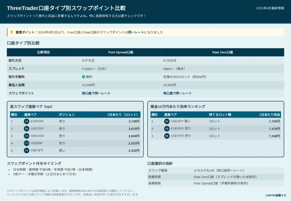The width and height of the screenshot is (291, 201).
Task: Click the icon beside USDTRY 売り in the efficiency ranking
Action: 167,136
